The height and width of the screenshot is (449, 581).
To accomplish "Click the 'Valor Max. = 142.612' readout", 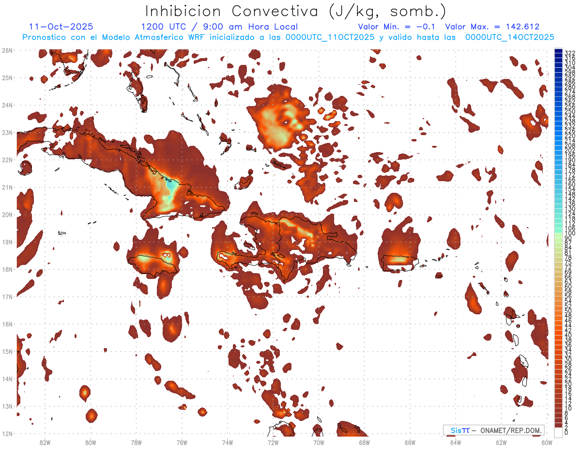I will (492, 27).
